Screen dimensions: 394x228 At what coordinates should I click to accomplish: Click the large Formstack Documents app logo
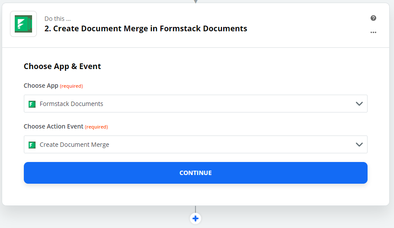point(23,24)
